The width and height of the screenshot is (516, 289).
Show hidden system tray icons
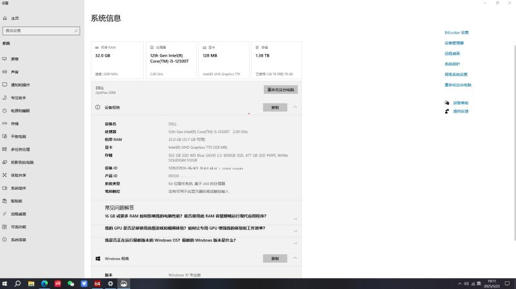(459, 283)
